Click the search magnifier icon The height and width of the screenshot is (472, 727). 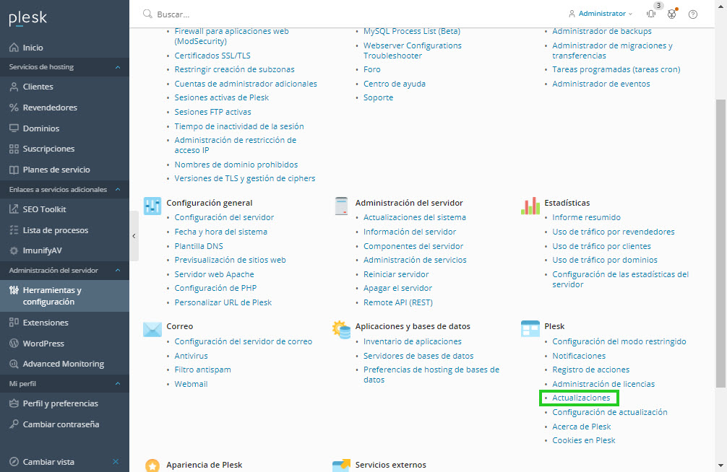147,14
